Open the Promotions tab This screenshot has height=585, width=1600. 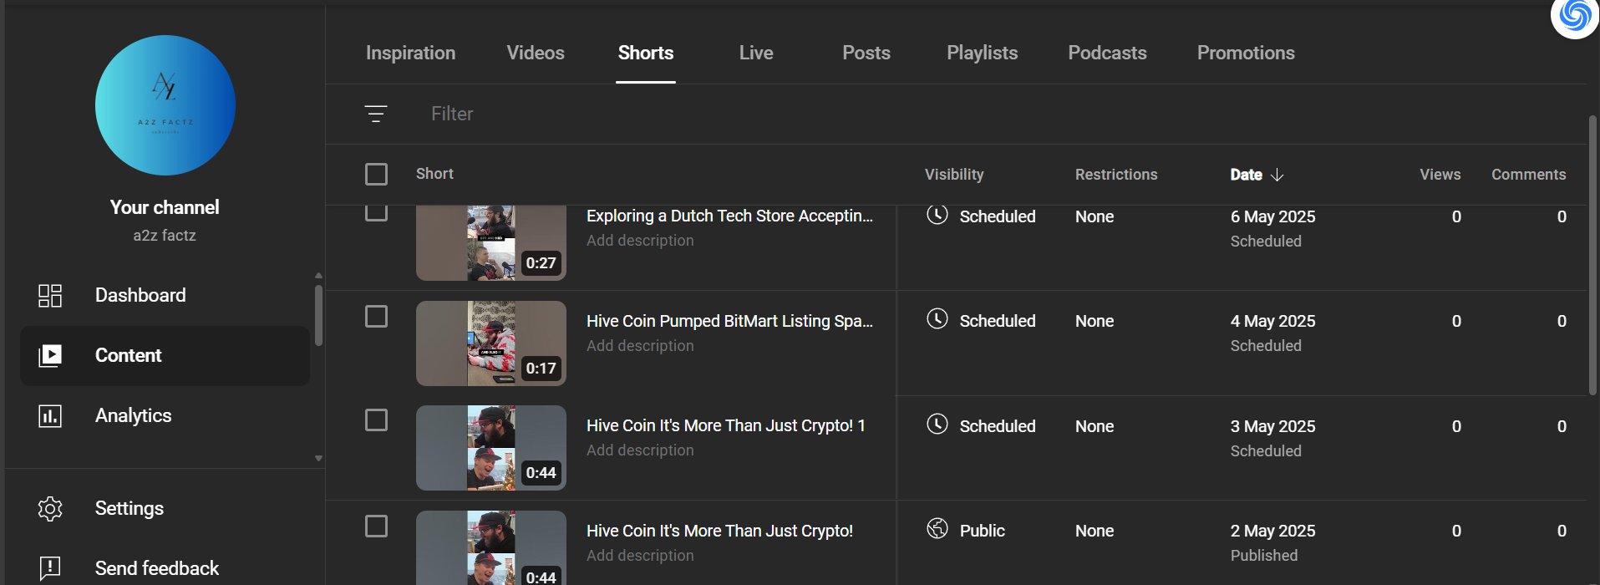[x=1246, y=53]
